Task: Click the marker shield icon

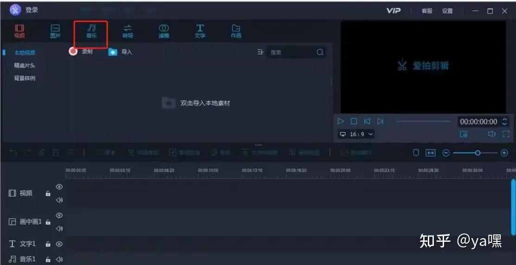Action: tap(416, 153)
